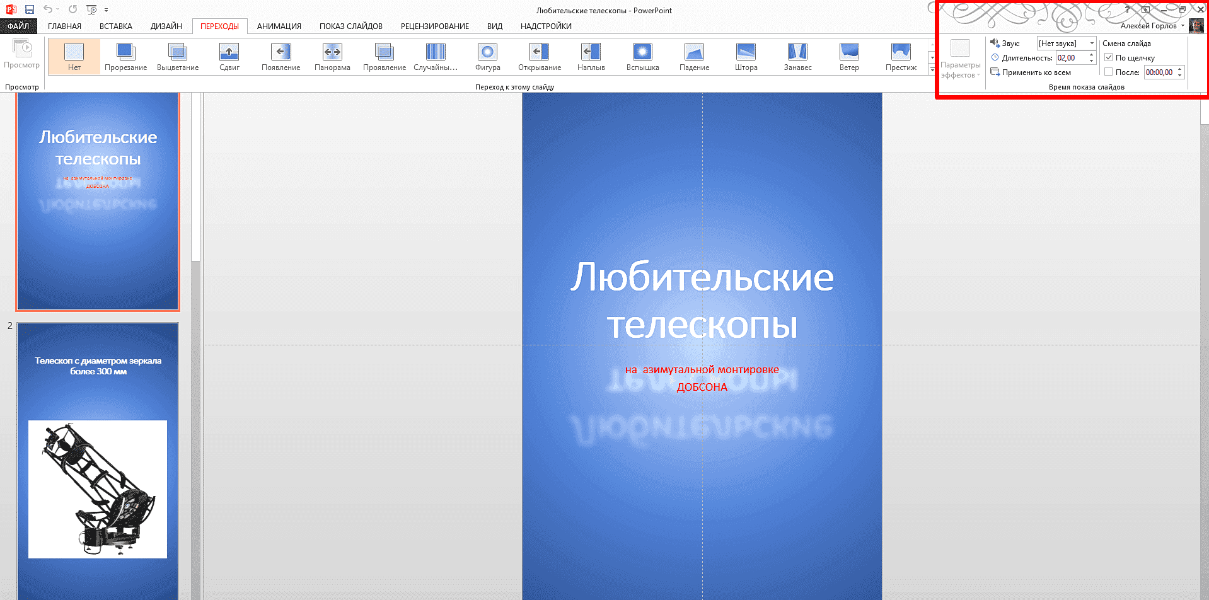The image size is (1209, 600).
Task: Increase Длительность with the up stepper
Action: 1091,54
